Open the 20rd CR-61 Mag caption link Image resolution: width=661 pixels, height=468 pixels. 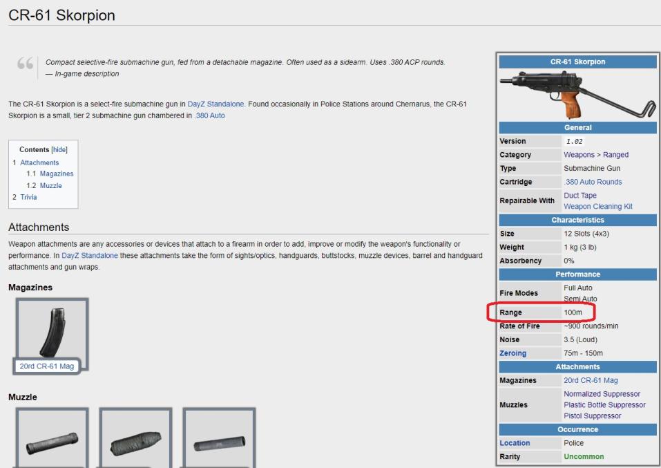coord(47,366)
